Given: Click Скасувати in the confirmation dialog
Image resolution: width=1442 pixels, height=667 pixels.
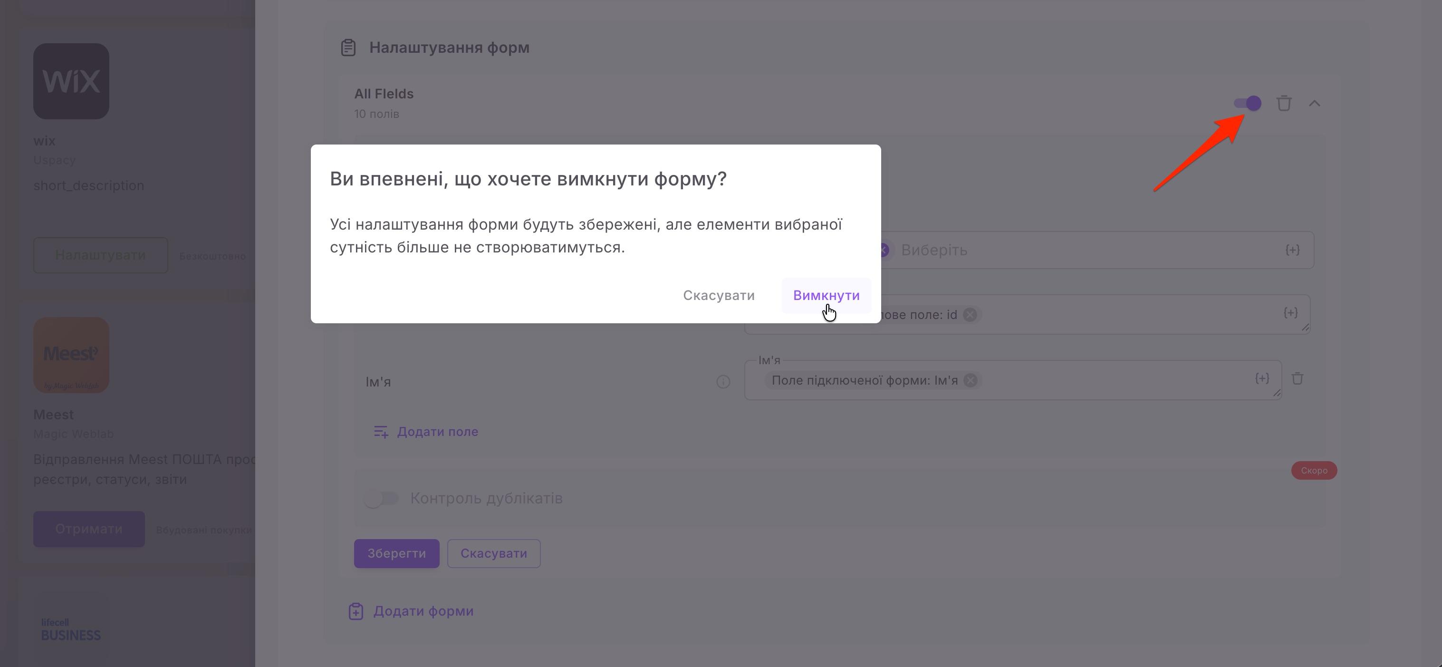Looking at the screenshot, I should click(719, 295).
